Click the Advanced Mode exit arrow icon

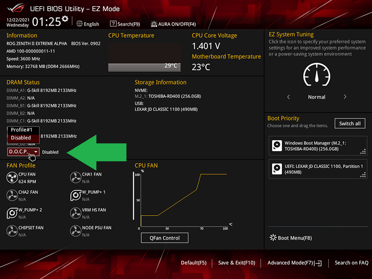point(318,263)
